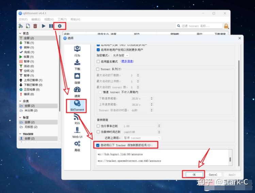Toggle 自动将以下 Tracker 添加到新的任务 checkbox
This screenshot has width=255, height=193.
tap(98, 145)
